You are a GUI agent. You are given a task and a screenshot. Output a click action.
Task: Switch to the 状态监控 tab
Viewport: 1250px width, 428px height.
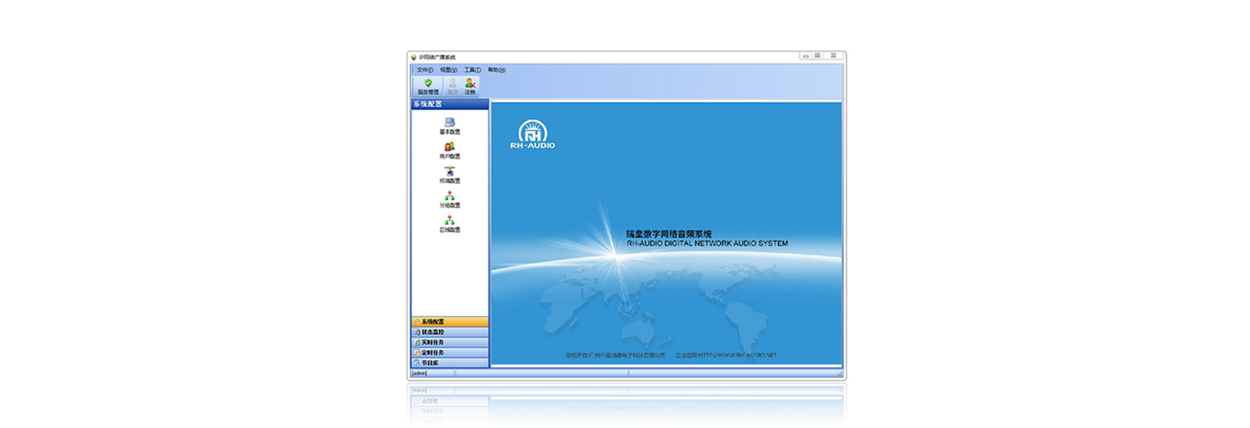tap(450, 332)
